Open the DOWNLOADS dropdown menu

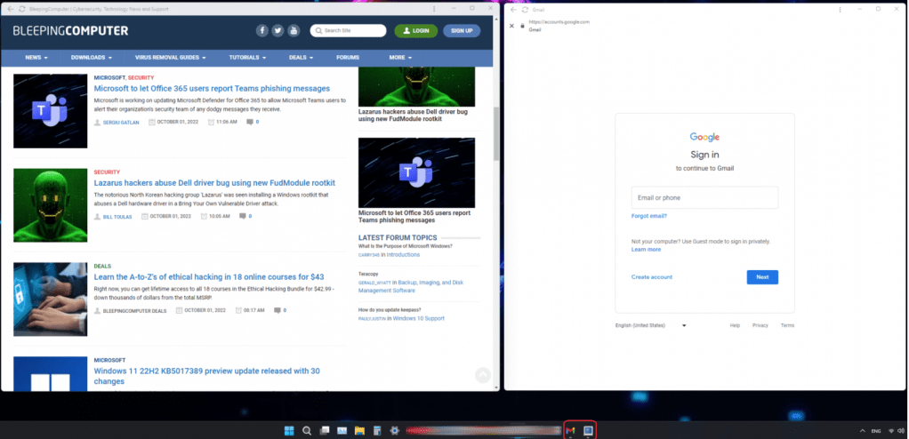tap(91, 58)
